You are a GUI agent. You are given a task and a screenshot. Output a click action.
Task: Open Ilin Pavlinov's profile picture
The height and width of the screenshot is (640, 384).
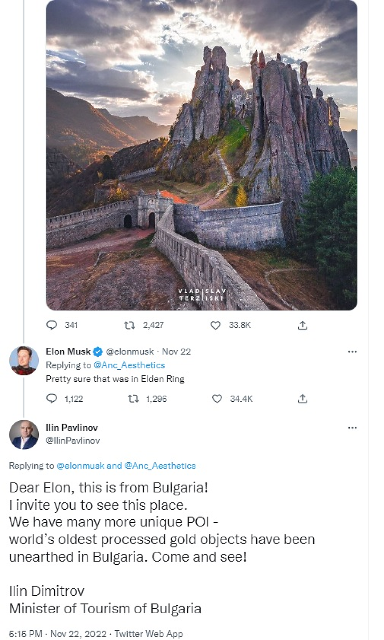(24, 434)
